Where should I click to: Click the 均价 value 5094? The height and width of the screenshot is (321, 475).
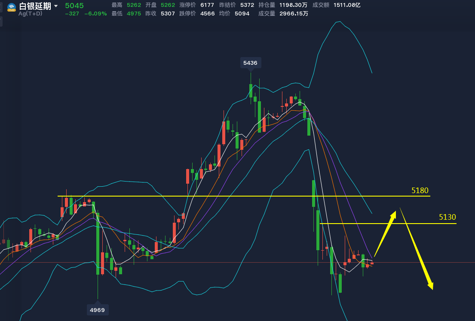[x=242, y=14]
